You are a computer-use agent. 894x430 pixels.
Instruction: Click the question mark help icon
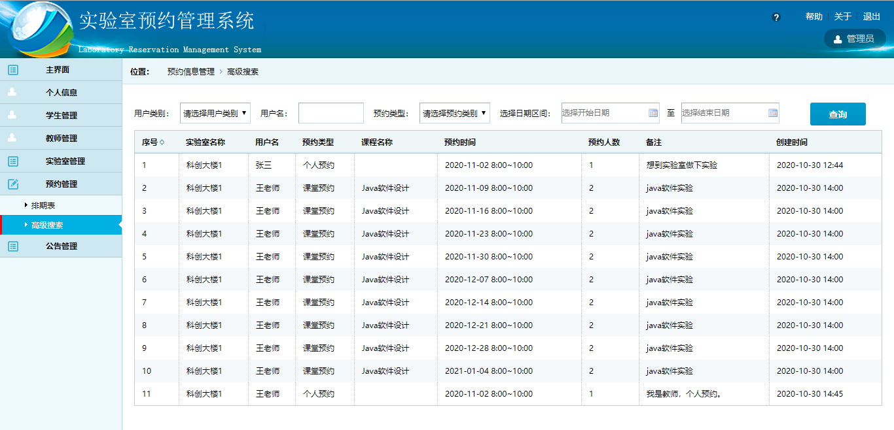click(776, 17)
